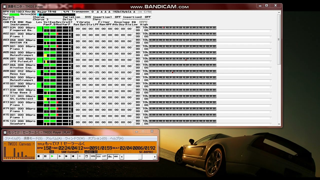
Task: Click the 4/4 time signature field
Action: (66, 12)
